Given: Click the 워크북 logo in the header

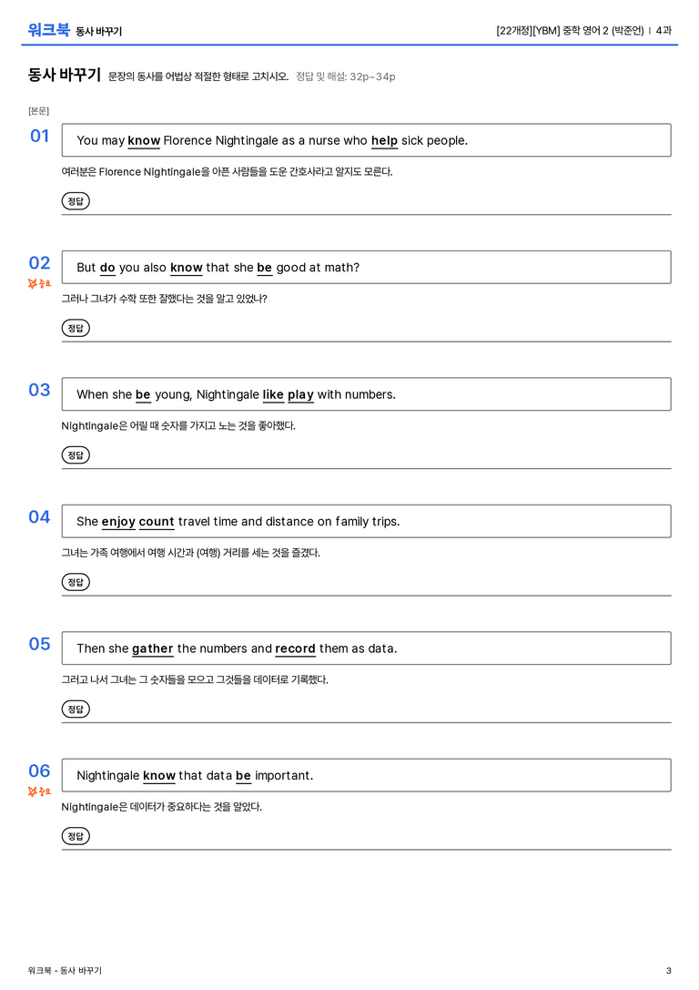Looking at the screenshot, I should (x=48, y=29).
